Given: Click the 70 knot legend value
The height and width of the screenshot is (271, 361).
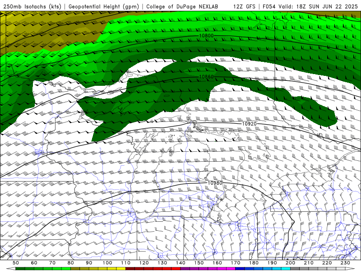Looking at the screenshot, I should pyautogui.click(x=52, y=263).
